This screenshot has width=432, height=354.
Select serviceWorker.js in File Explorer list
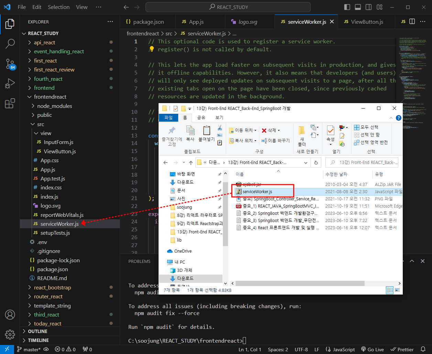257,191
